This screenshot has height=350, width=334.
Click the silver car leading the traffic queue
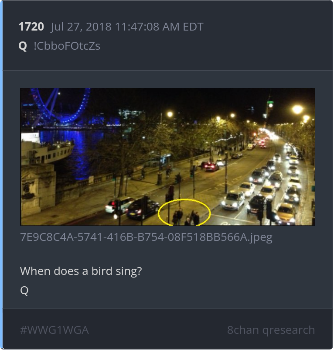click(233, 201)
